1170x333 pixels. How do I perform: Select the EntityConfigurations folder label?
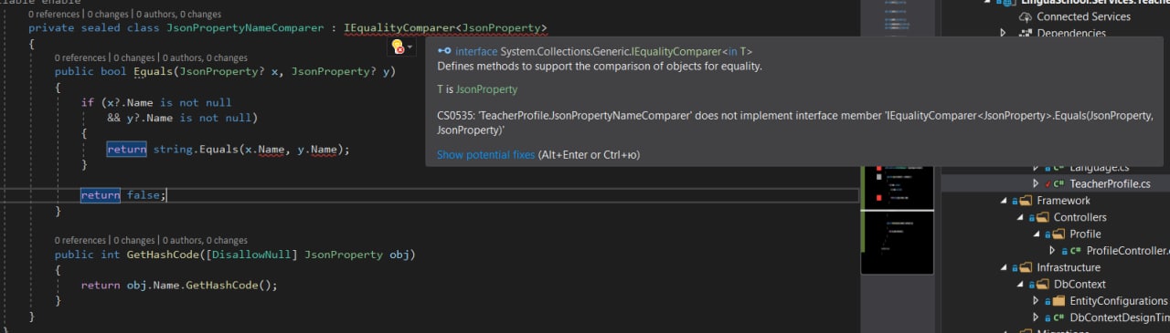(x=1118, y=301)
